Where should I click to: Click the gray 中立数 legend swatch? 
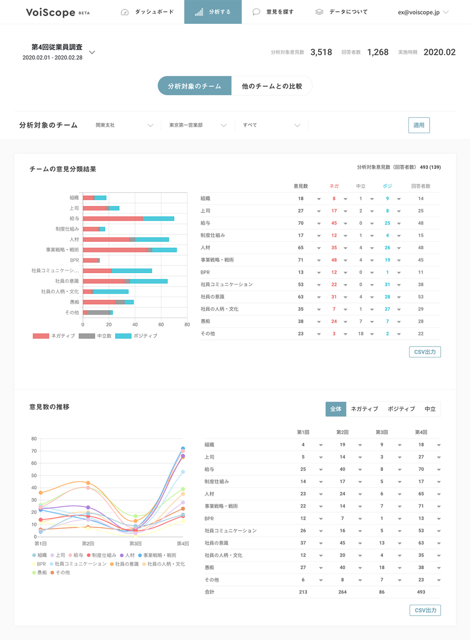(87, 336)
